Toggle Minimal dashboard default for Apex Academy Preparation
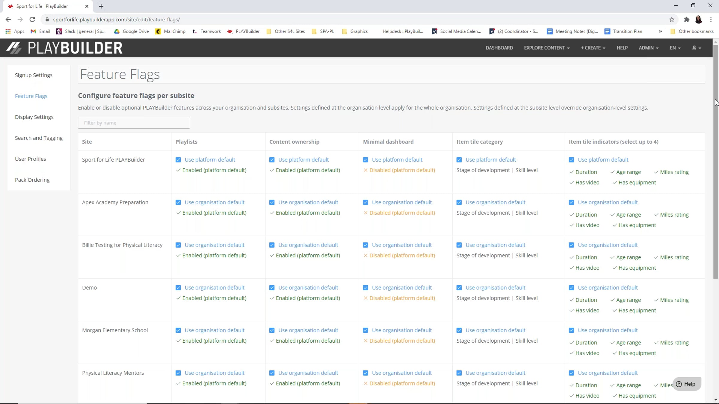Screen dimensions: 719x404 (x=365, y=202)
